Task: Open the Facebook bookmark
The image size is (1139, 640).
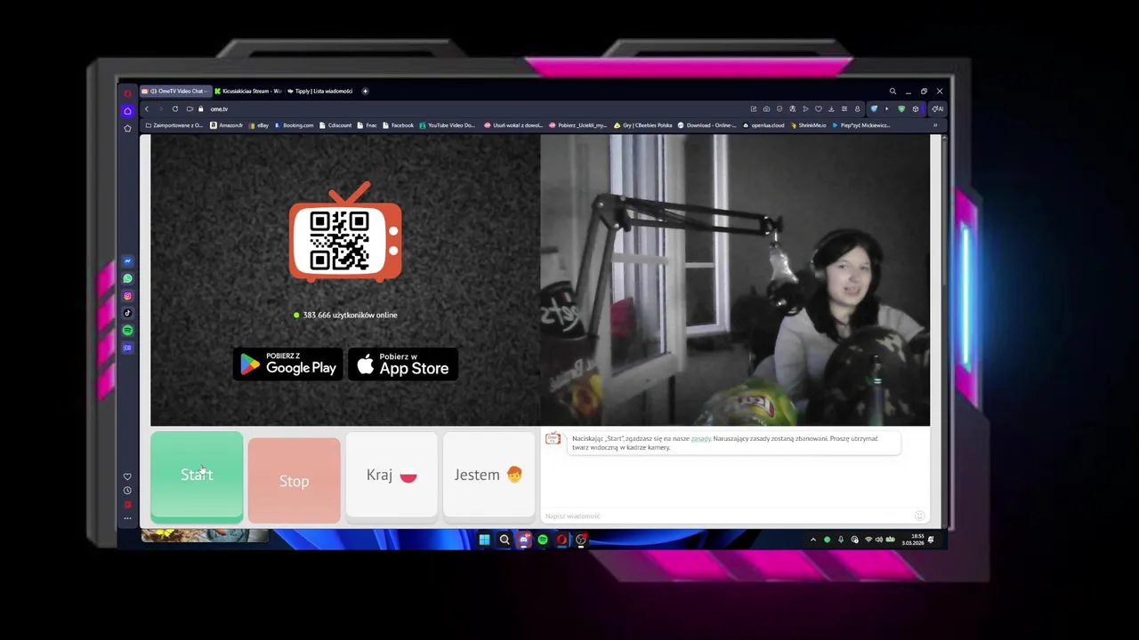Action: [x=398, y=125]
